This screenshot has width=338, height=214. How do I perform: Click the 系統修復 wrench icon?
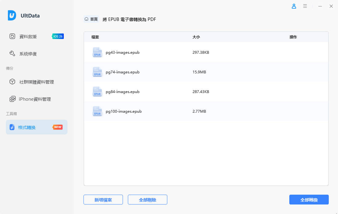[x=12, y=53]
